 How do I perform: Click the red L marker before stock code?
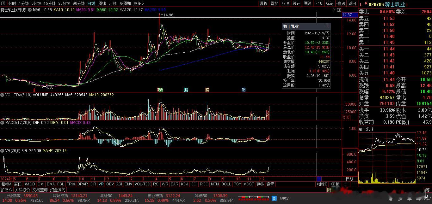pos(361,4)
